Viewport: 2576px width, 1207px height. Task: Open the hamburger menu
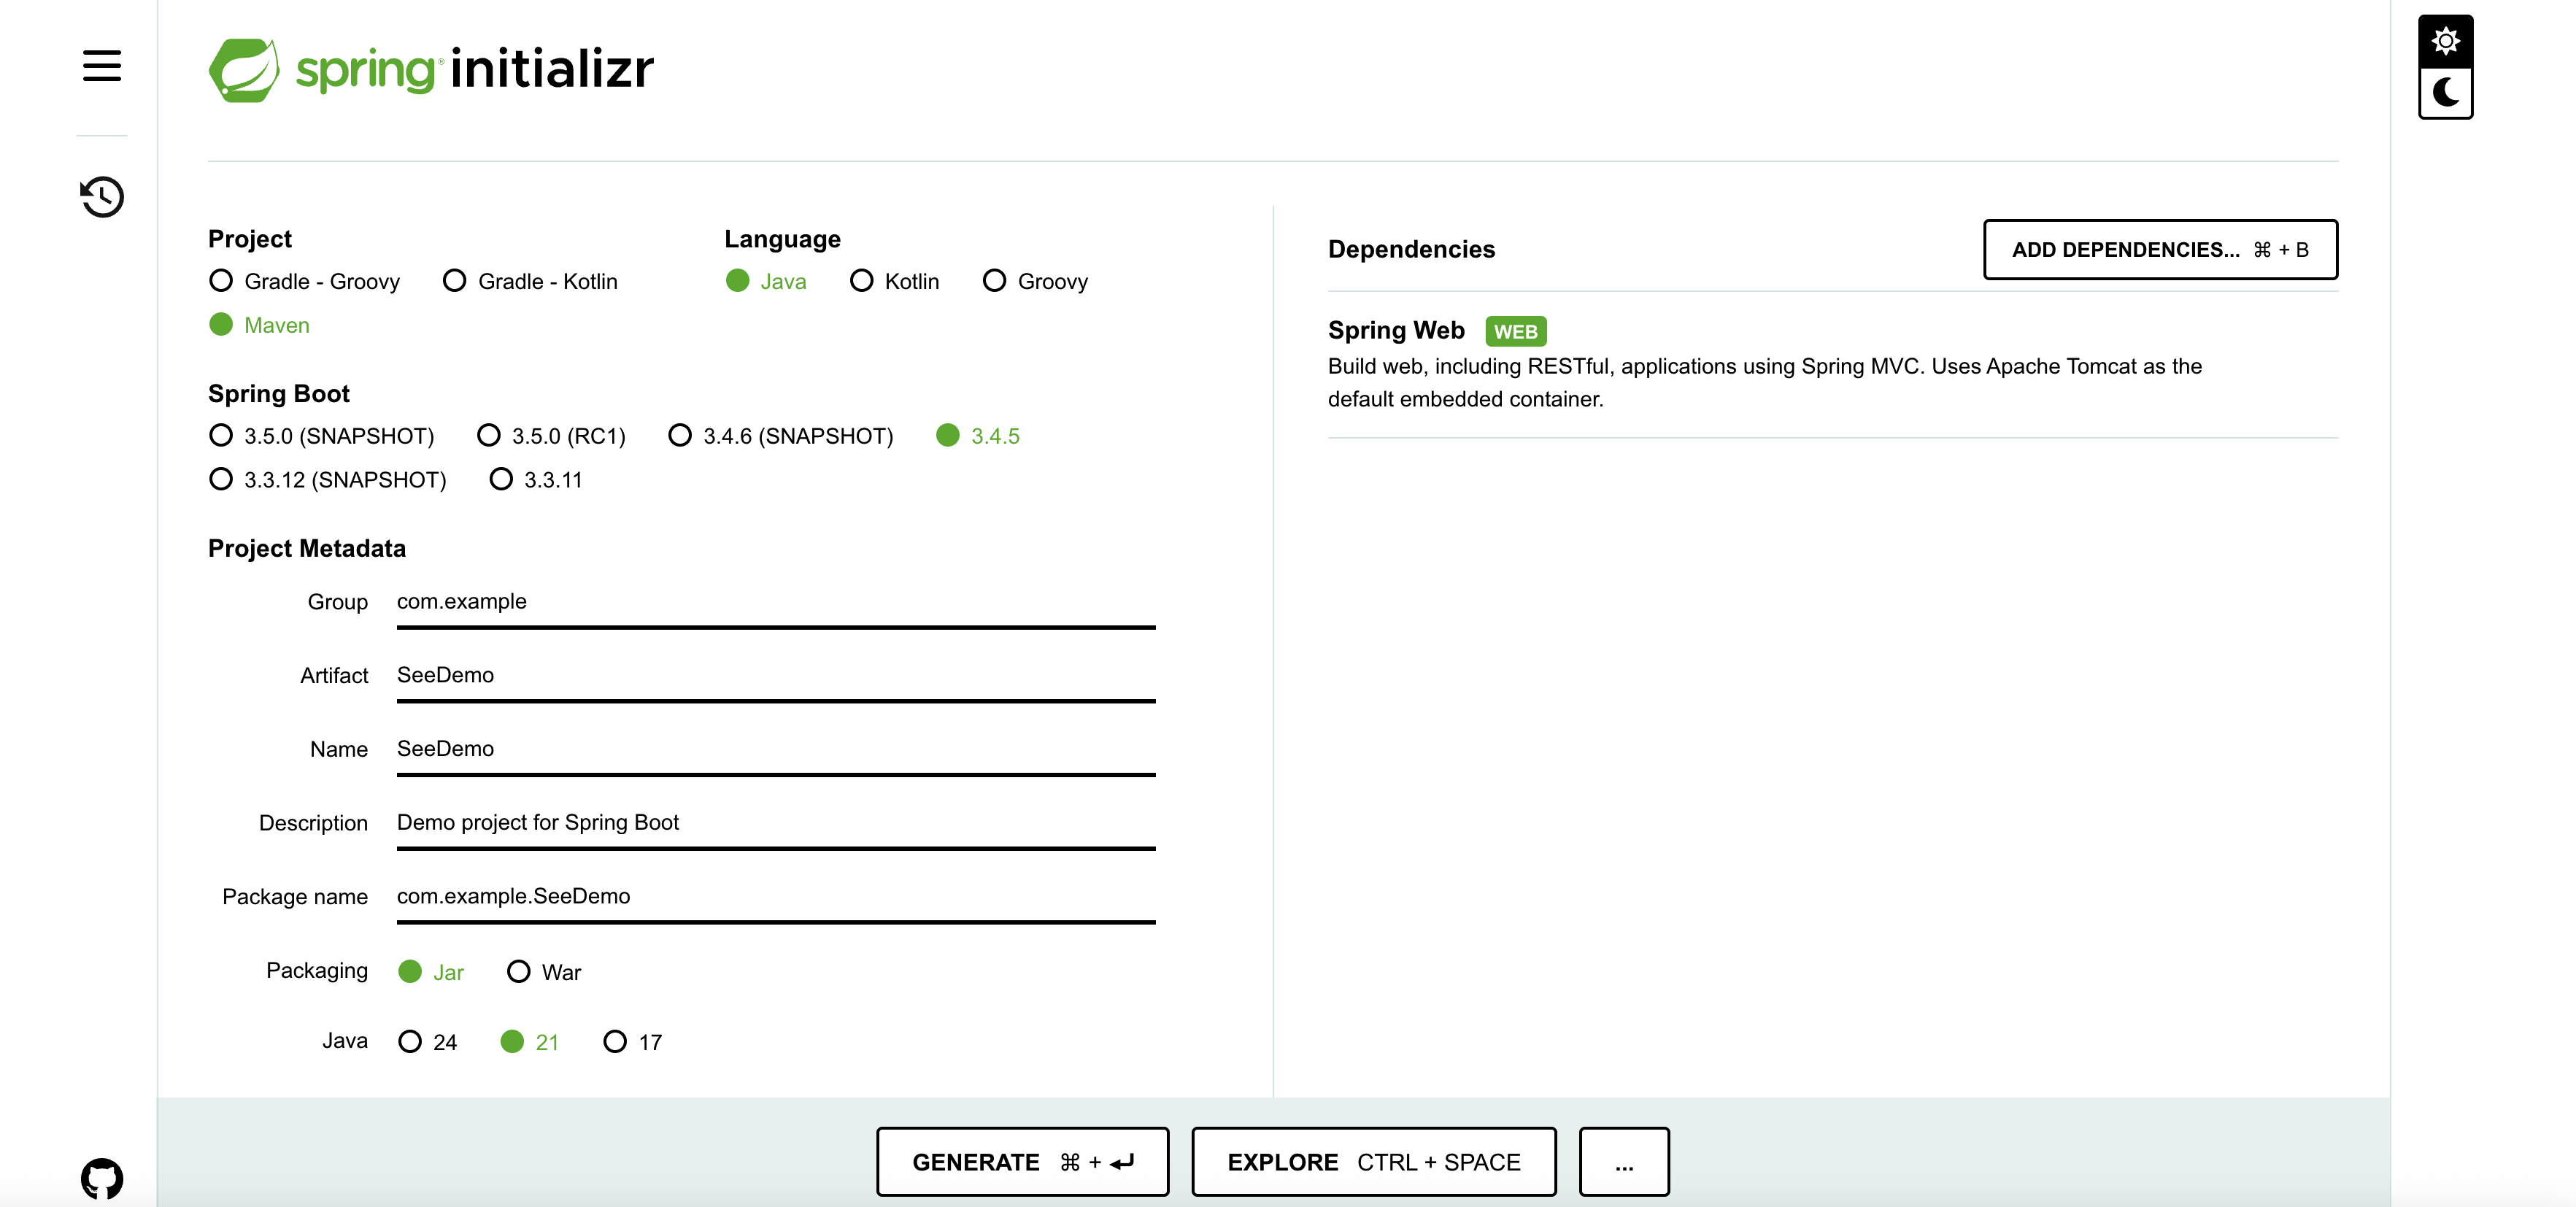[102, 66]
